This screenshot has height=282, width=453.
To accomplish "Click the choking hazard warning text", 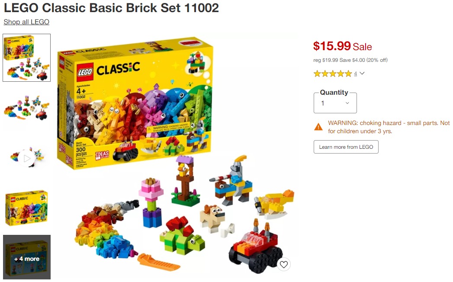I will (x=389, y=127).
